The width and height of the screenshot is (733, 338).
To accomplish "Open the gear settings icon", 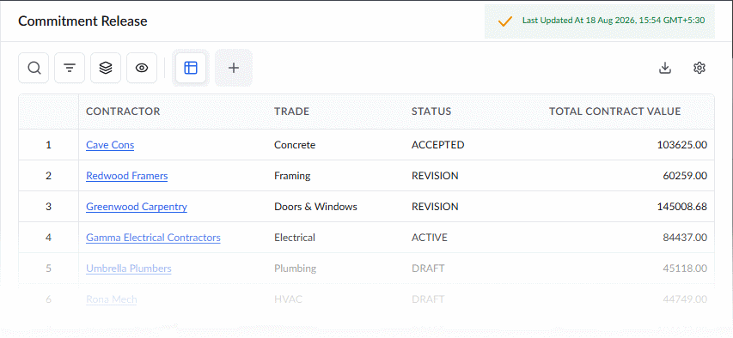I will point(699,68).
